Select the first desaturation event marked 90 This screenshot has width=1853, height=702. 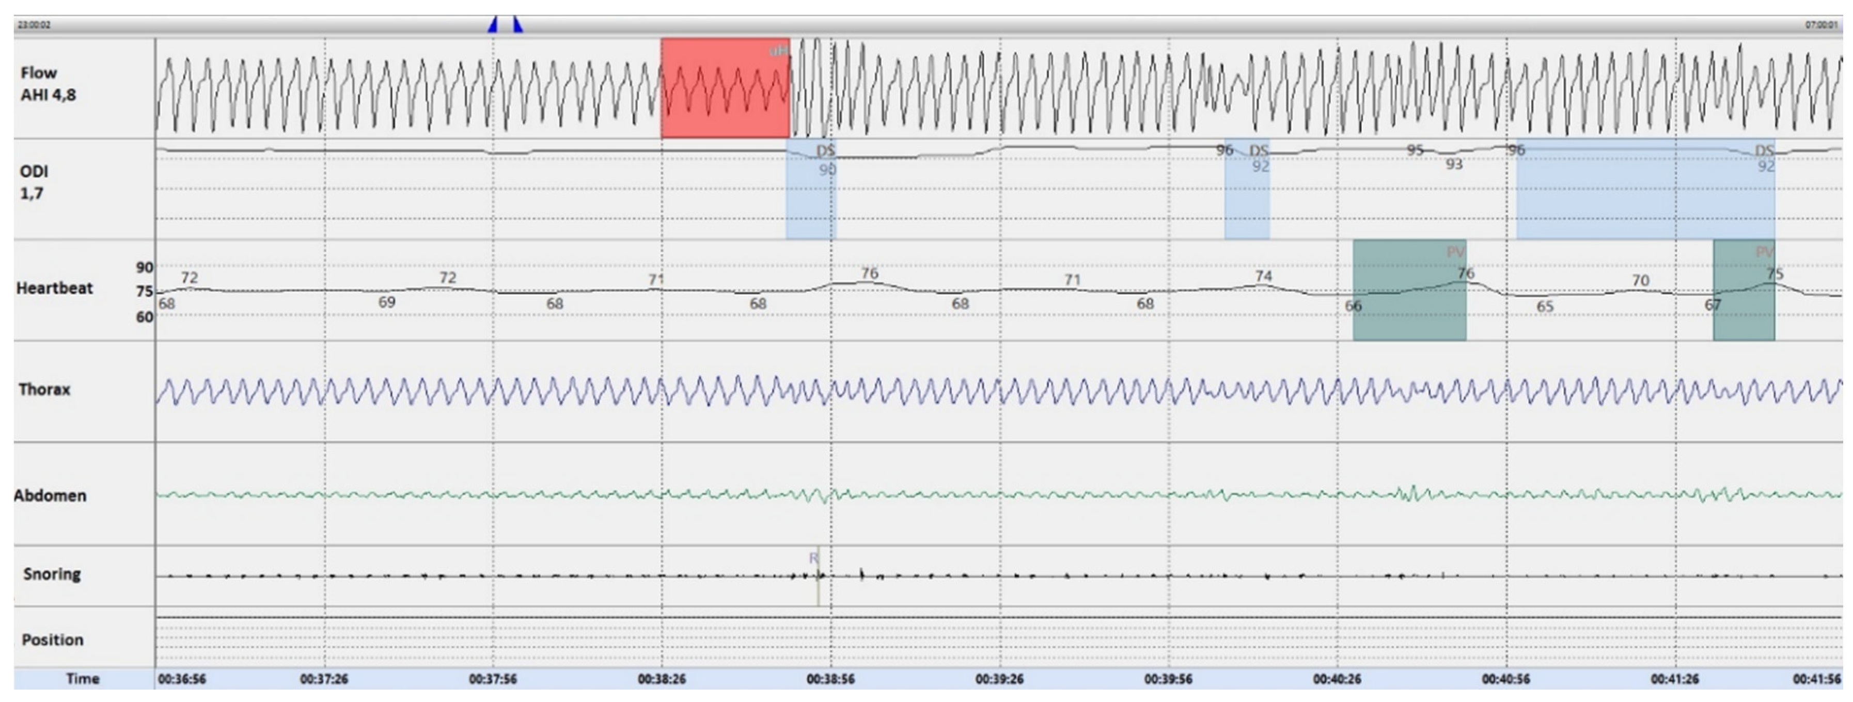pos(810,190)
